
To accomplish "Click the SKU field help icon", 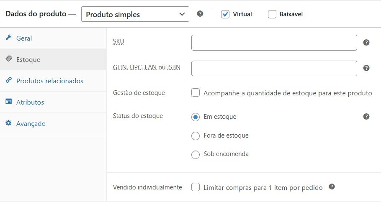I will 366,42.
